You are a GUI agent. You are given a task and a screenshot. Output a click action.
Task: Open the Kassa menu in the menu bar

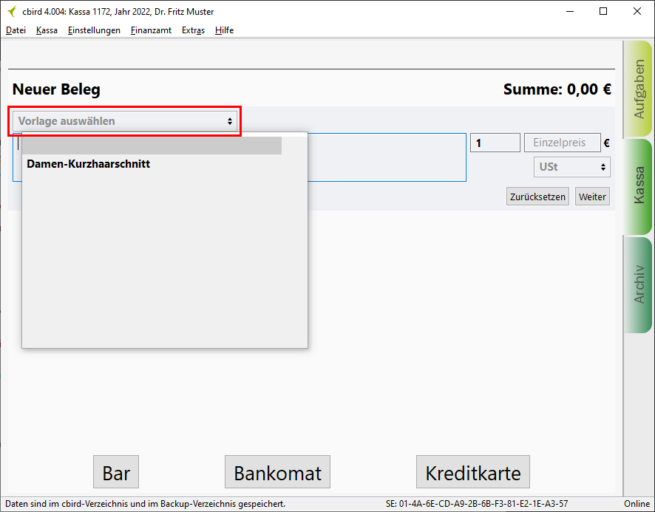click(x=47, y=30)
